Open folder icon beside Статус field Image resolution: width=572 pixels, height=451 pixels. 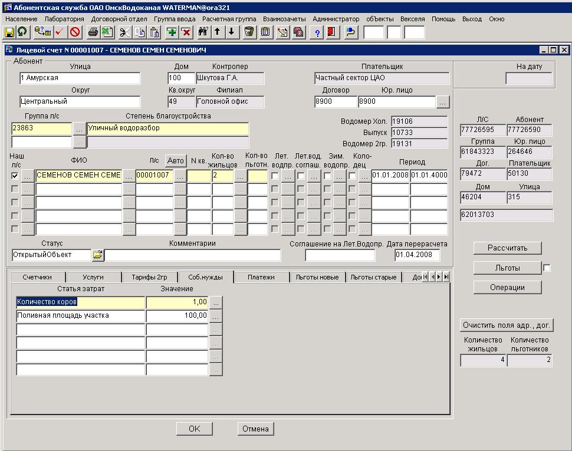97,255
